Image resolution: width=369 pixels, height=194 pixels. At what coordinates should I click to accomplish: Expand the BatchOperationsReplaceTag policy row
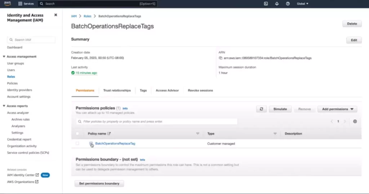[x=91, y=144]
